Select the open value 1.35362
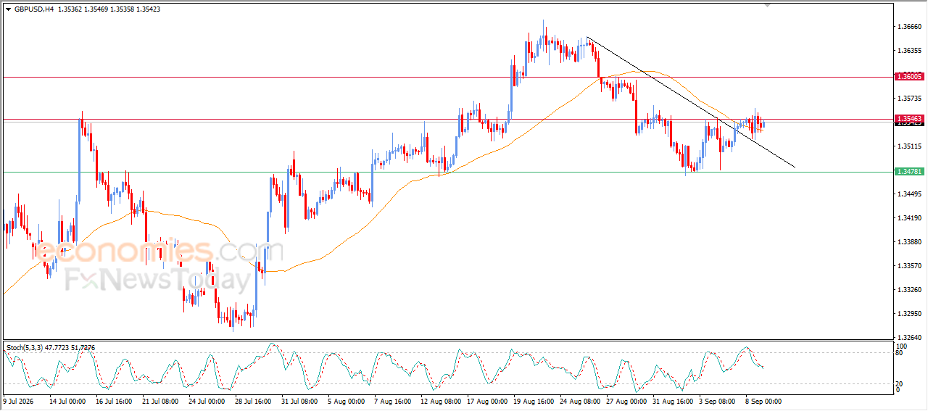This screenshot has height=411, width=928. (71, 9)
